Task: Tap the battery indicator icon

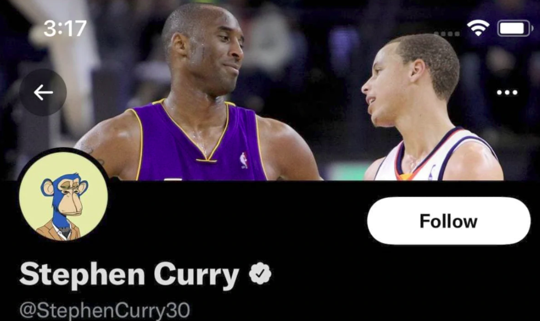Action: pos(515,28)
